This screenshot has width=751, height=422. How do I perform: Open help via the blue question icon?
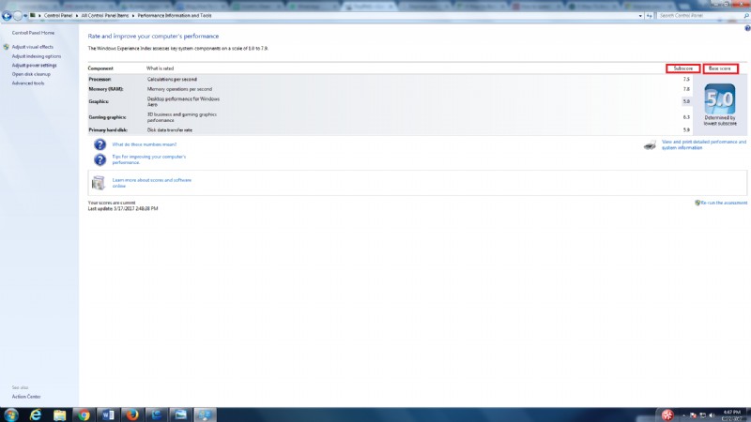point(747,28)
